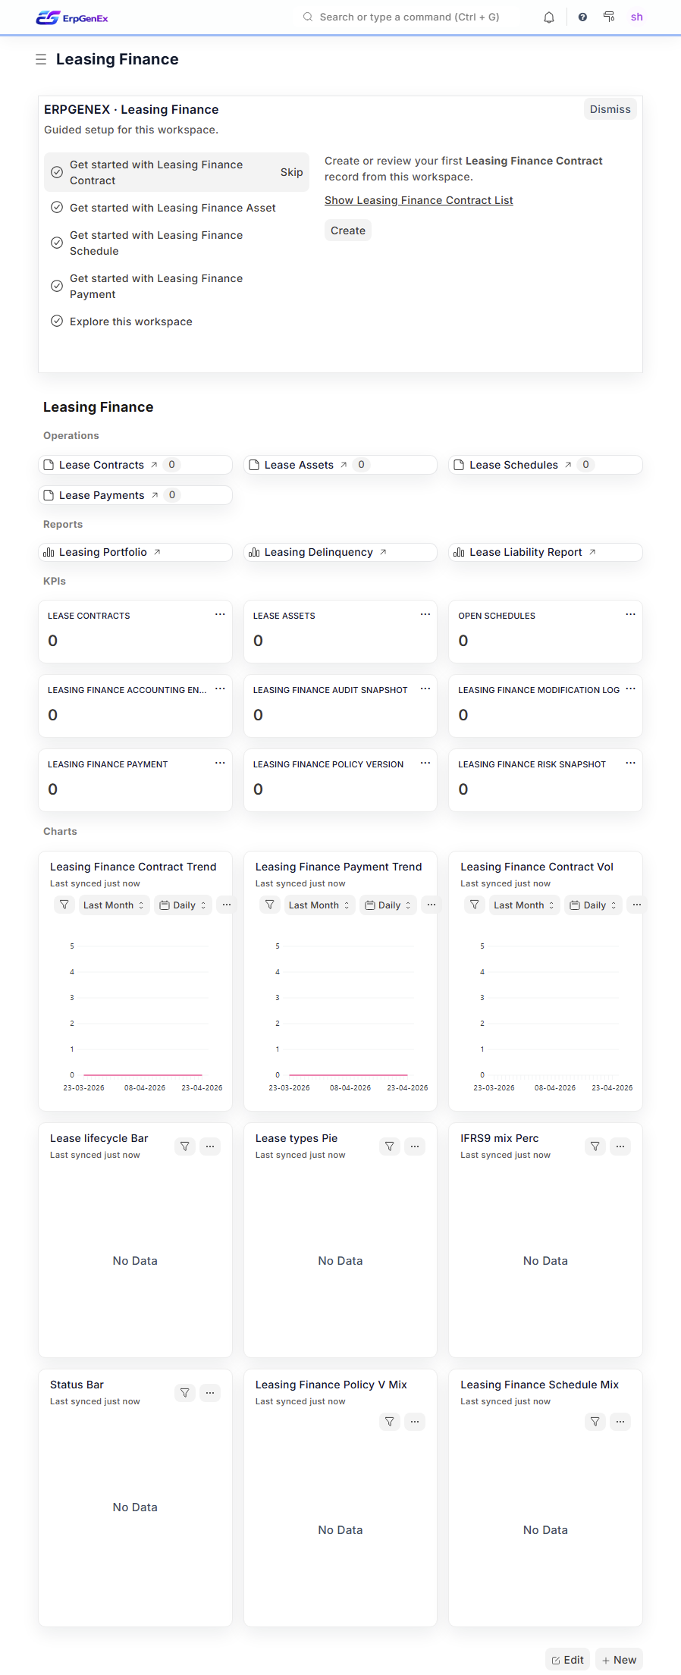Open notifications bell icon
Image resolution: width=681 pixels, height=1675 pixels.
[549, 17]
